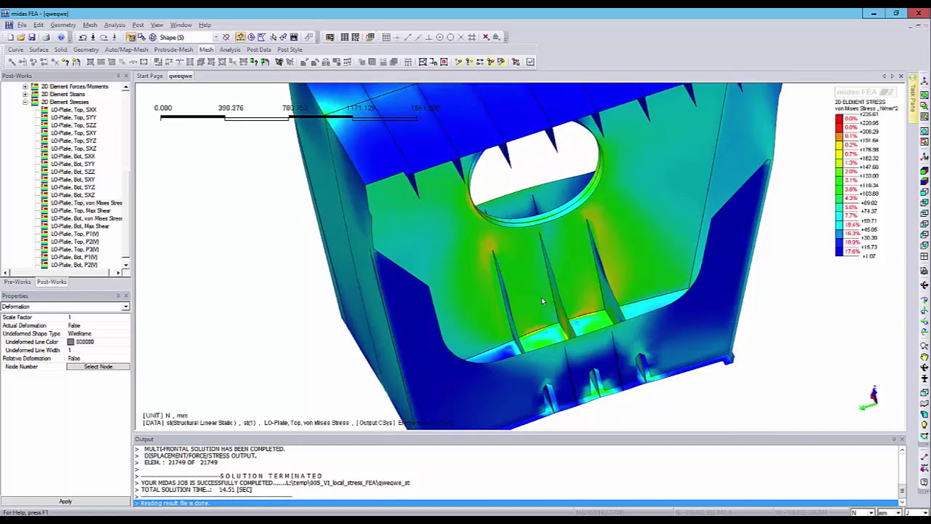Click the Open folder icon

coord(21,37)
